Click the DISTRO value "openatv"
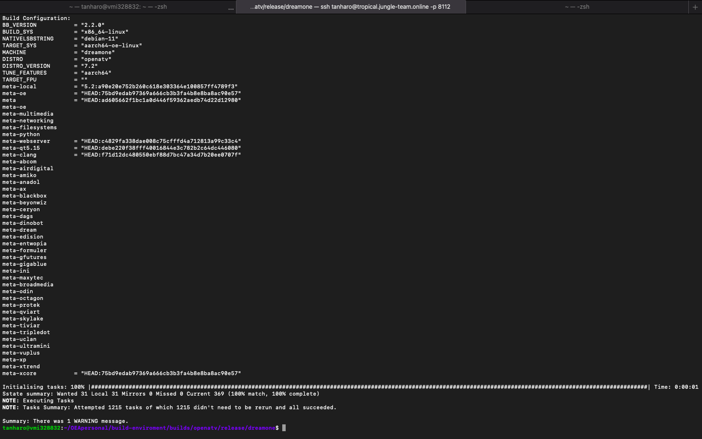Screen dimensions: 702x439 coord(96,59)
